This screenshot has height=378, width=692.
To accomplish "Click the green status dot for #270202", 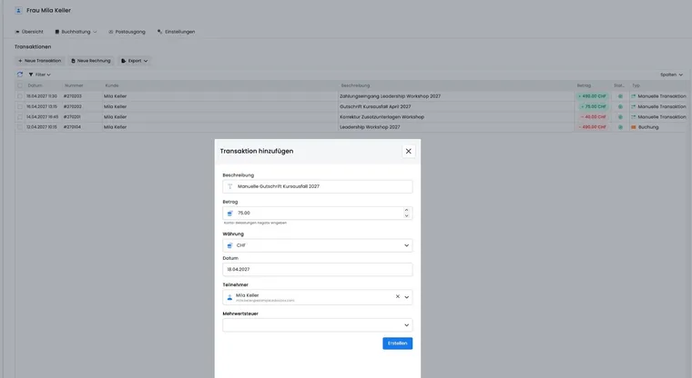I will pyautogui.click(x=620, y=106).
